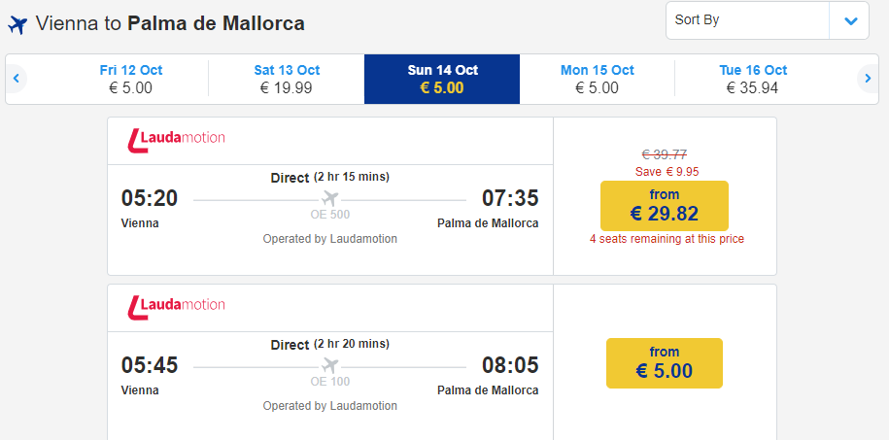Viewport: 889px width, 440px height.
Task: Click the struck-through € 39.77 price
Action: [x=665, y=154]
